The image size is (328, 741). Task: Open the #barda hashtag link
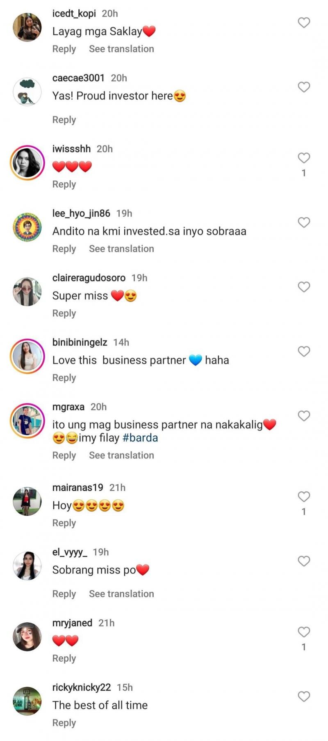(140, 438)
